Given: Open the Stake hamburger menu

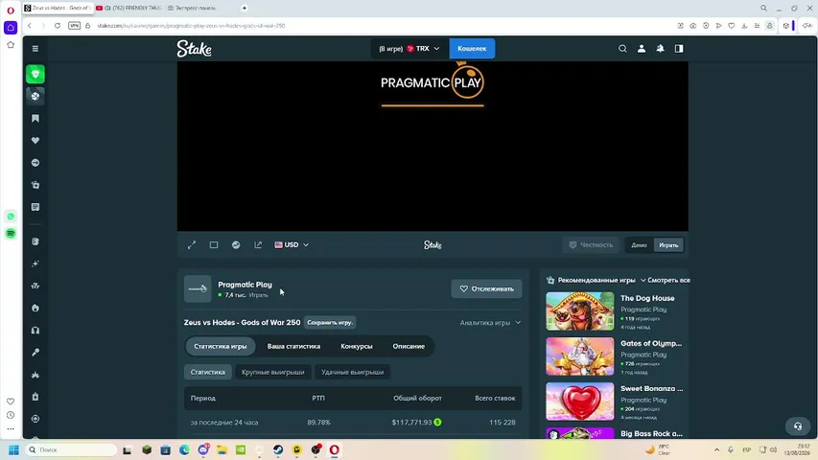Looking at the screenshot, I should 35,49.
